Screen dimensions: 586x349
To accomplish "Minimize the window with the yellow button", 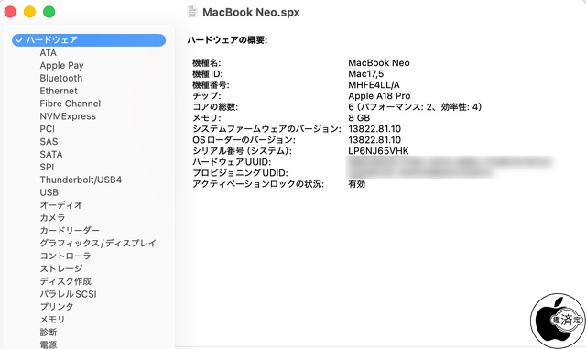I will point(29,12).
